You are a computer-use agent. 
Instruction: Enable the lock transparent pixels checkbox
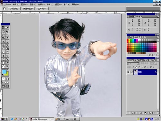pos(133,67)
